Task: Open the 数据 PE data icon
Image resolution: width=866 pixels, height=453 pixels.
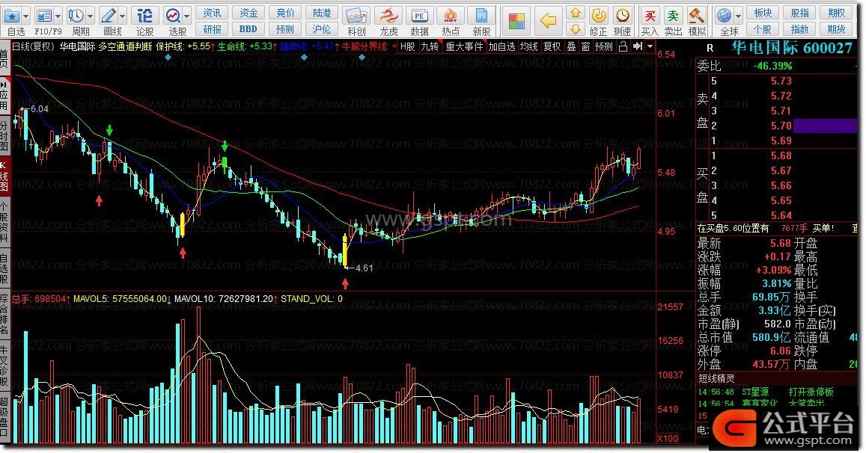Action: coord(420,16)
